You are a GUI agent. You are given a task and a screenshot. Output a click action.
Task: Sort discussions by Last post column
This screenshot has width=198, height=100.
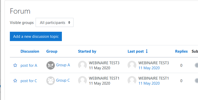(136, 51)
